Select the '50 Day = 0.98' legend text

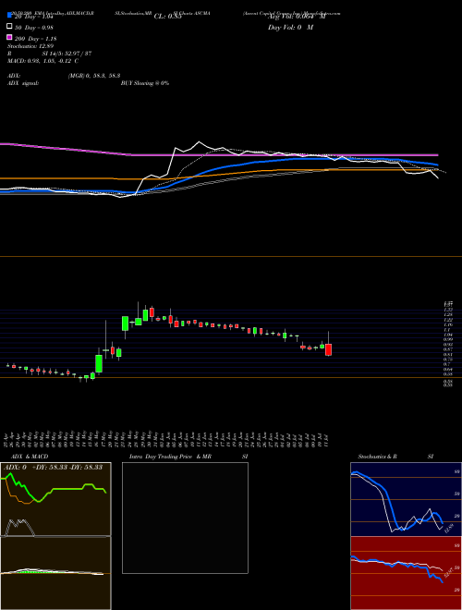pos(34,28)
